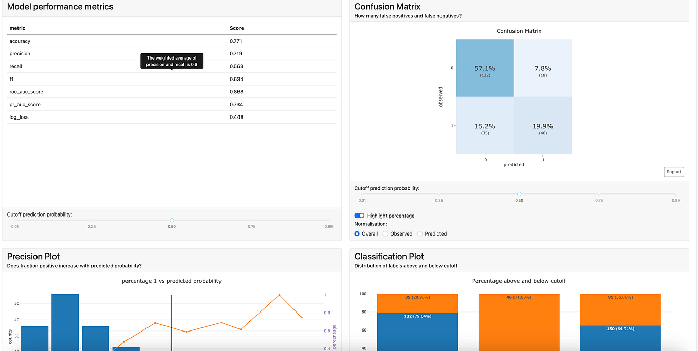Click the orange 46 (71.88%) classification bar
Viewport: 698px width, 351px height.
(519, 322)
